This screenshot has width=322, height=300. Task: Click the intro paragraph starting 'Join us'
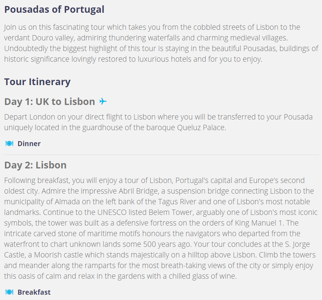click(x=161, y=43)
